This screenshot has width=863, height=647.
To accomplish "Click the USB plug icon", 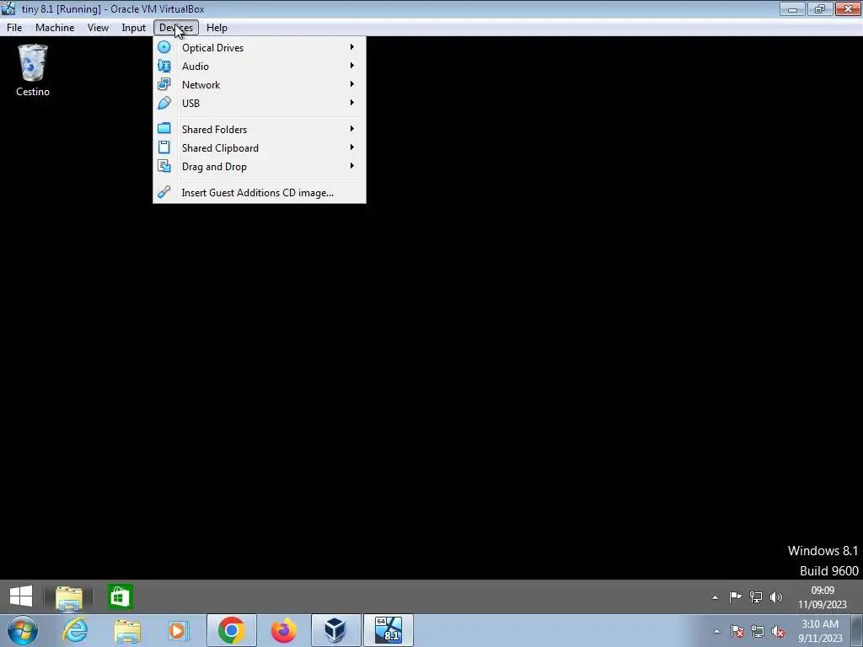I will (x=164, y=104).
